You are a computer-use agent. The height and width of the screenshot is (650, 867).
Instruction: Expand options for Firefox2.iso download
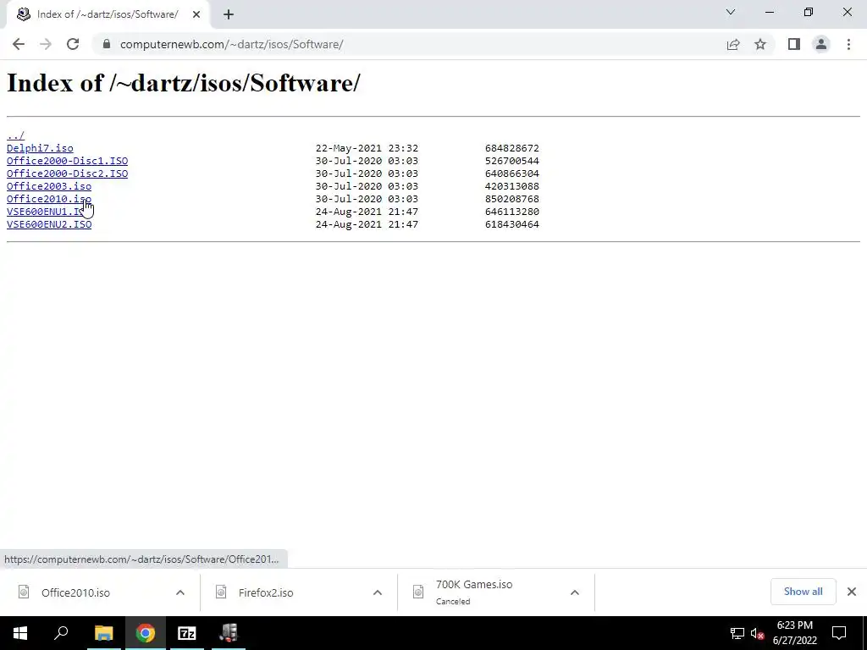click(378, 592)
